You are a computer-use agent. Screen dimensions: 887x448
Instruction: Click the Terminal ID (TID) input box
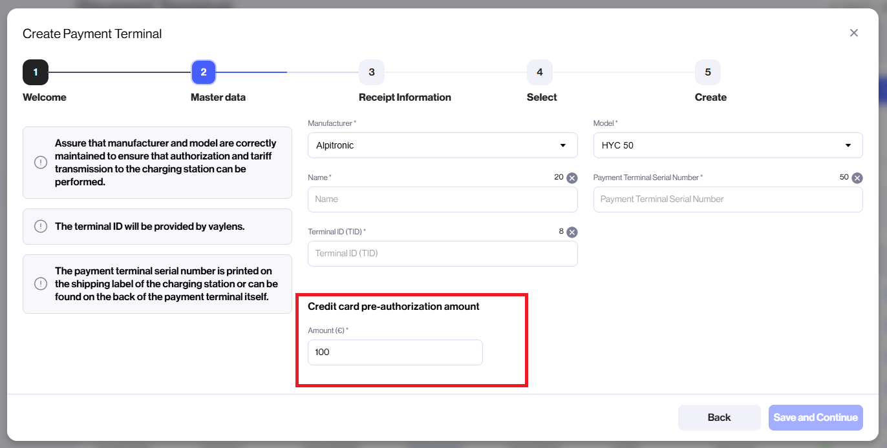[x=442, y=253]
